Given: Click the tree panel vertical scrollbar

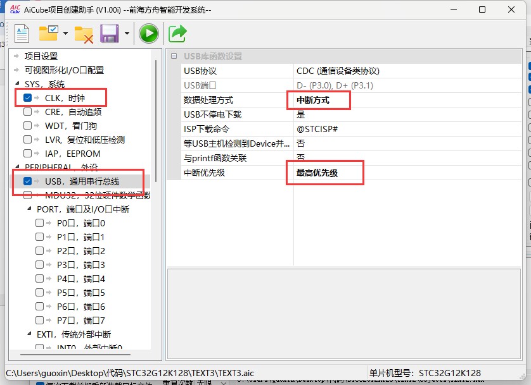Looking at the screenshot, I should tap(156, 121).
